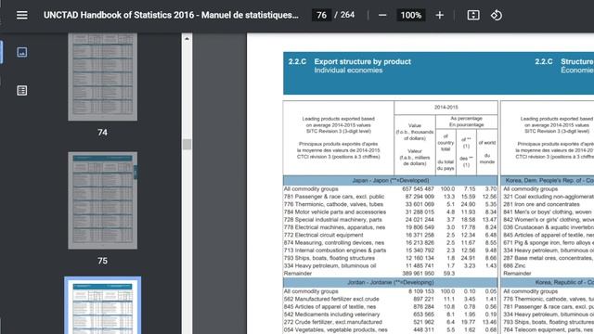Rotate the document counterclockwise
The width and height of the screenshot is (594, 334).
click(x=497, y=15)
